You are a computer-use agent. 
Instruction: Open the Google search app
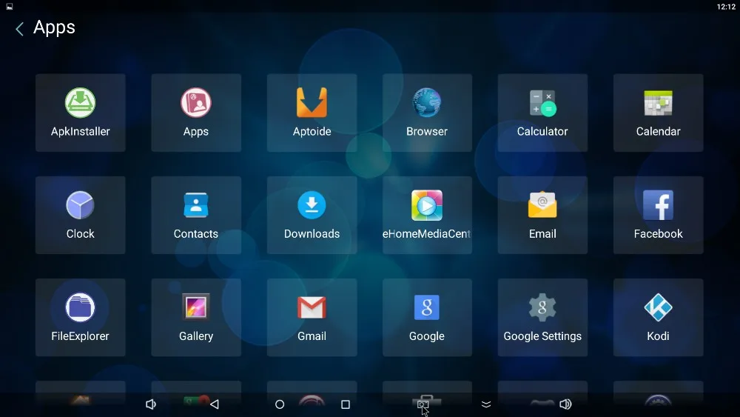[x=427, y=317]
